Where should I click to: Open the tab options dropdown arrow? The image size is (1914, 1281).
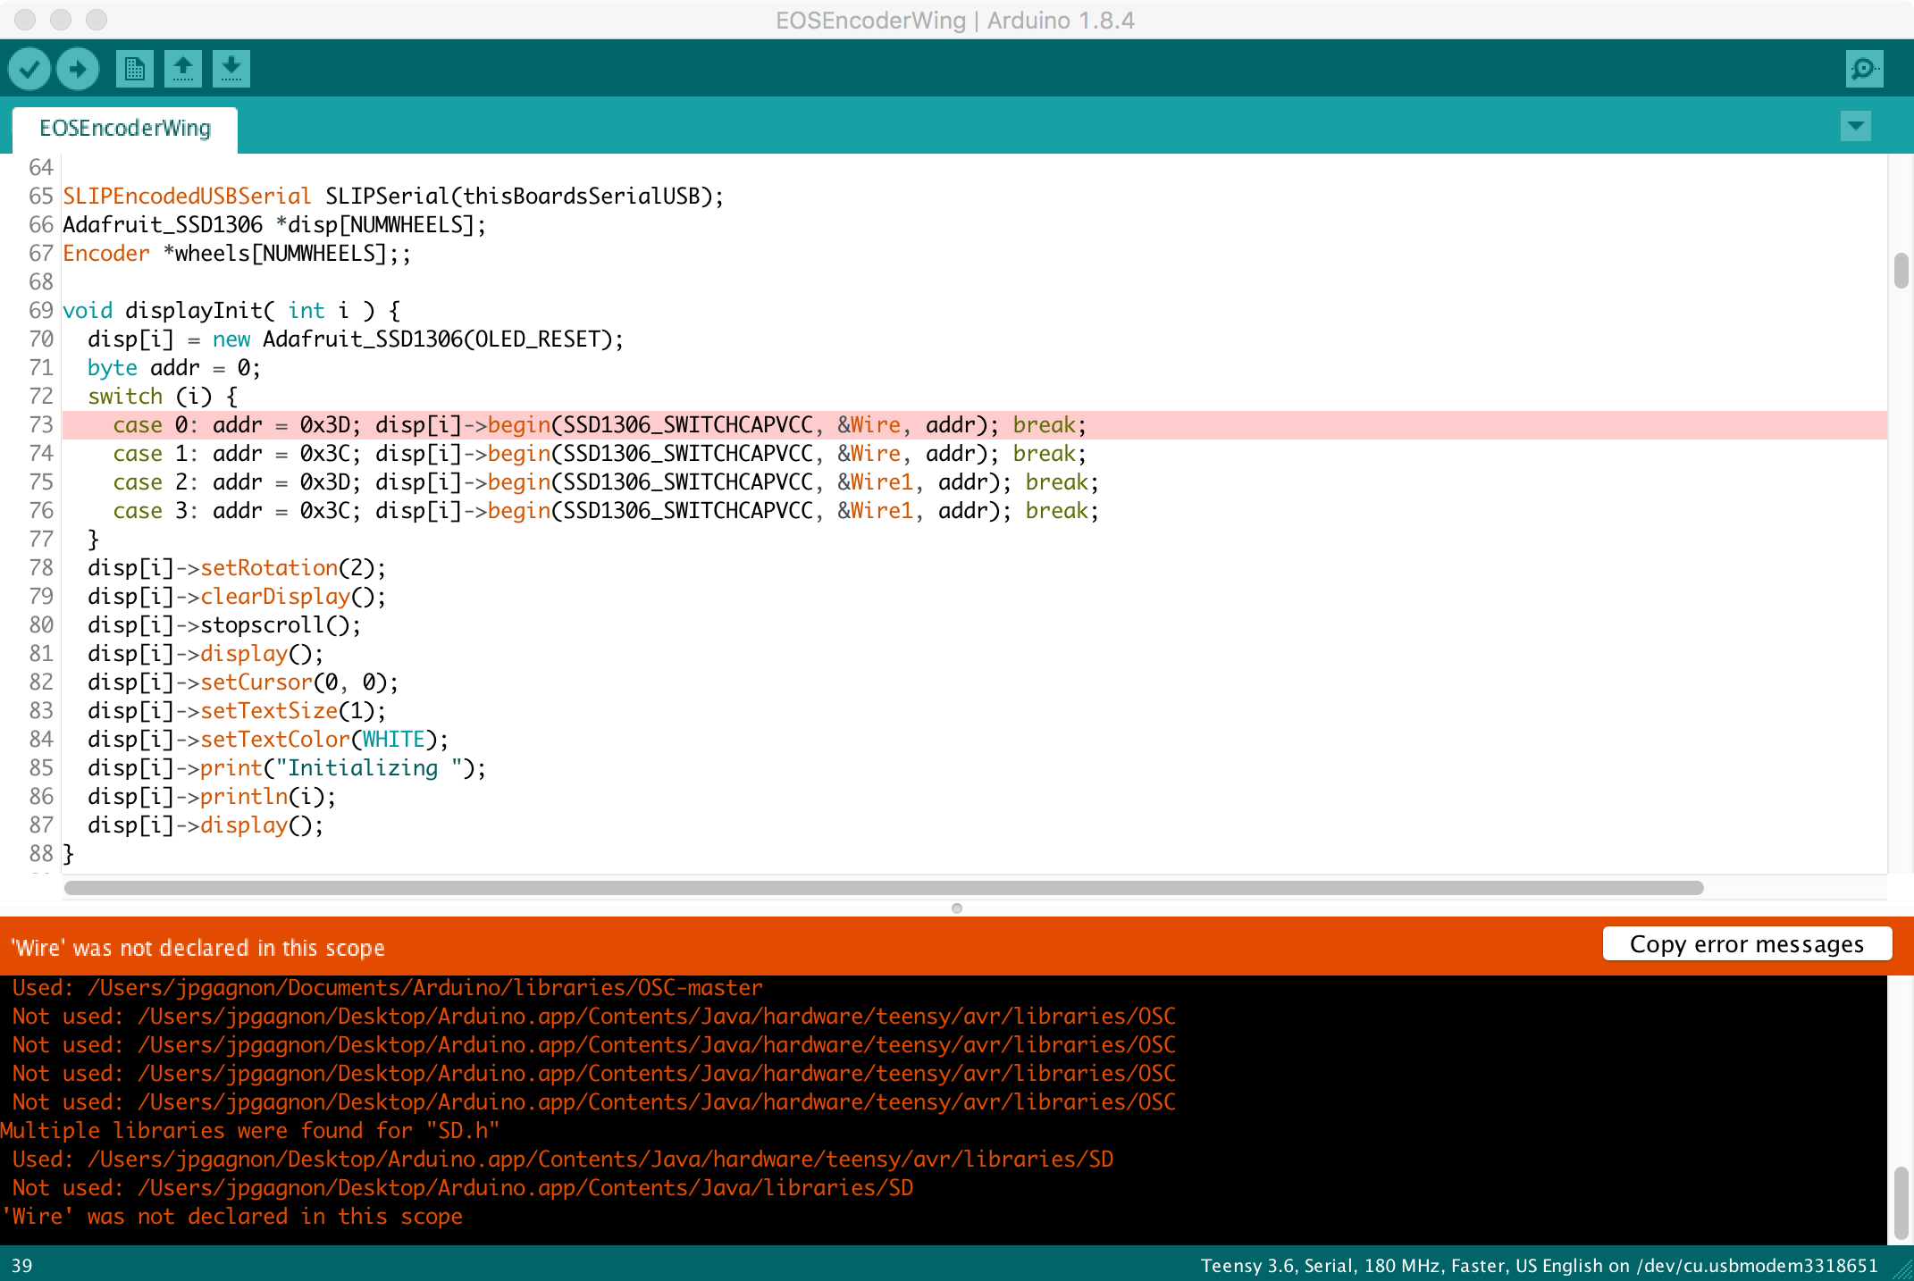click(1855, 127)
